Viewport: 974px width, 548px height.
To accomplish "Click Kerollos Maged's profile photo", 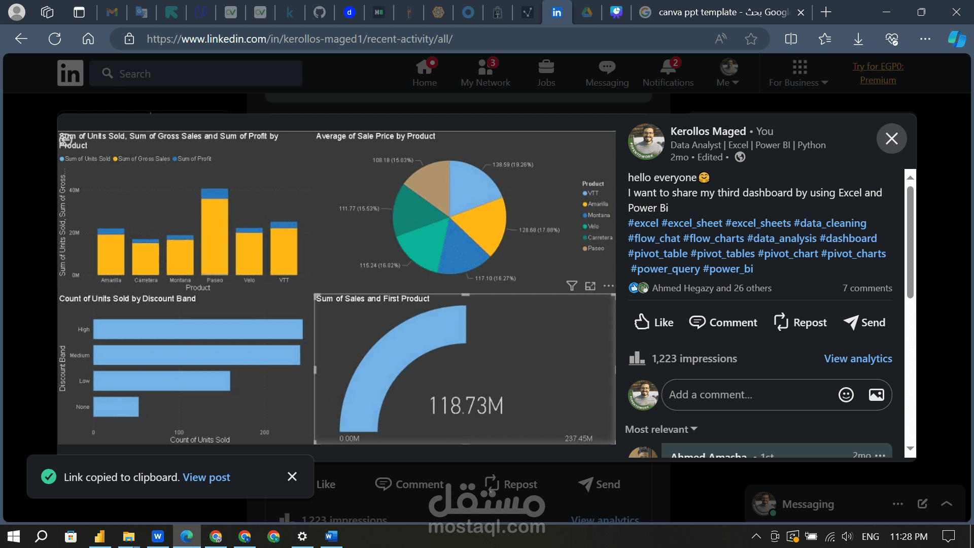I will (x=646, y=142).
